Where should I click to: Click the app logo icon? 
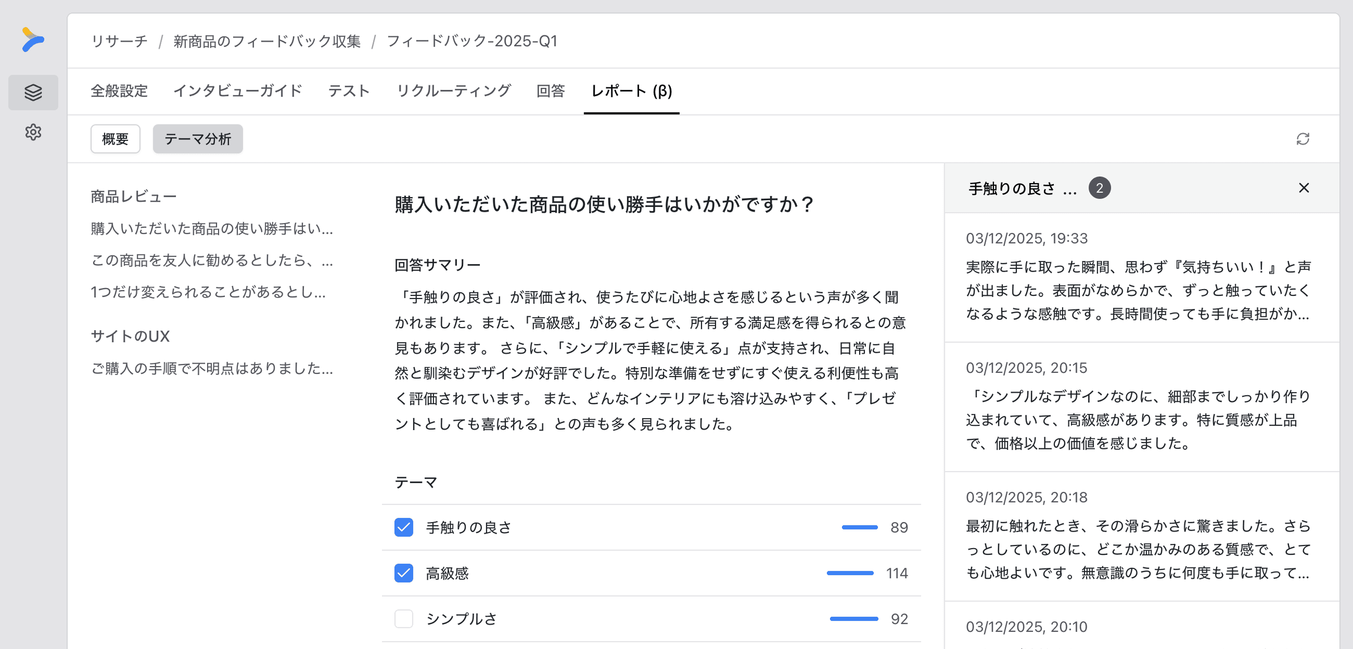33,40
